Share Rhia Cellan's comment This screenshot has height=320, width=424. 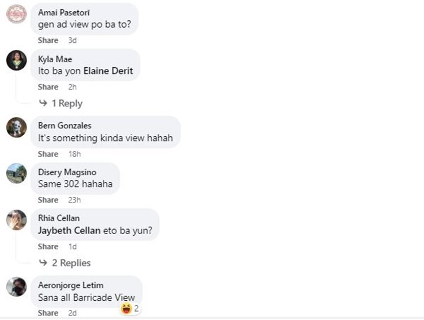(48, 247)
